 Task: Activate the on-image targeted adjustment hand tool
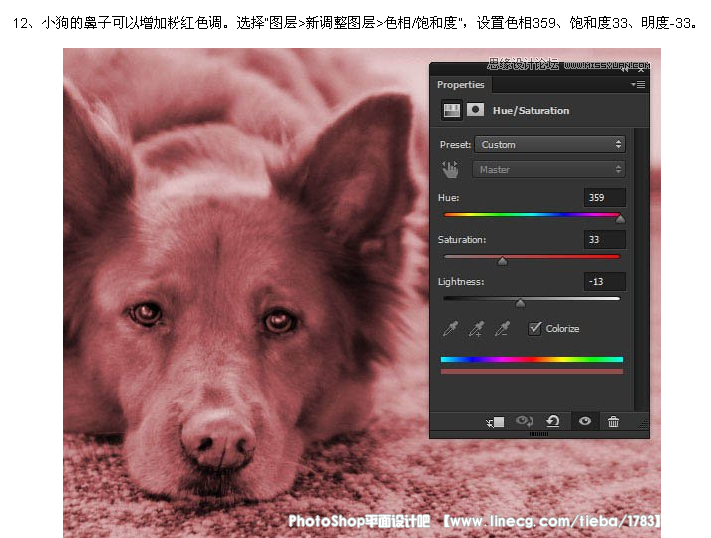pos(450,169)
